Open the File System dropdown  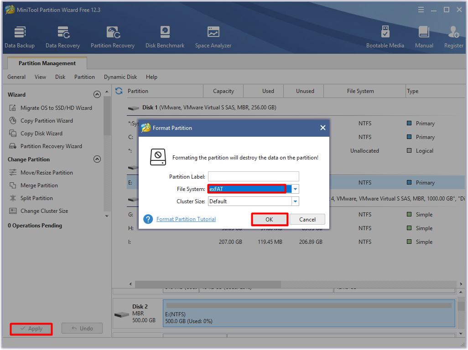tap(295, 188)
